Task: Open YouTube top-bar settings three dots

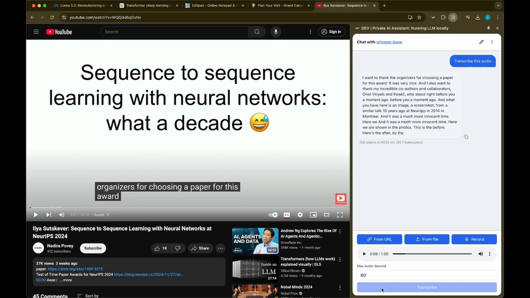Action: (x=310, y=32)
